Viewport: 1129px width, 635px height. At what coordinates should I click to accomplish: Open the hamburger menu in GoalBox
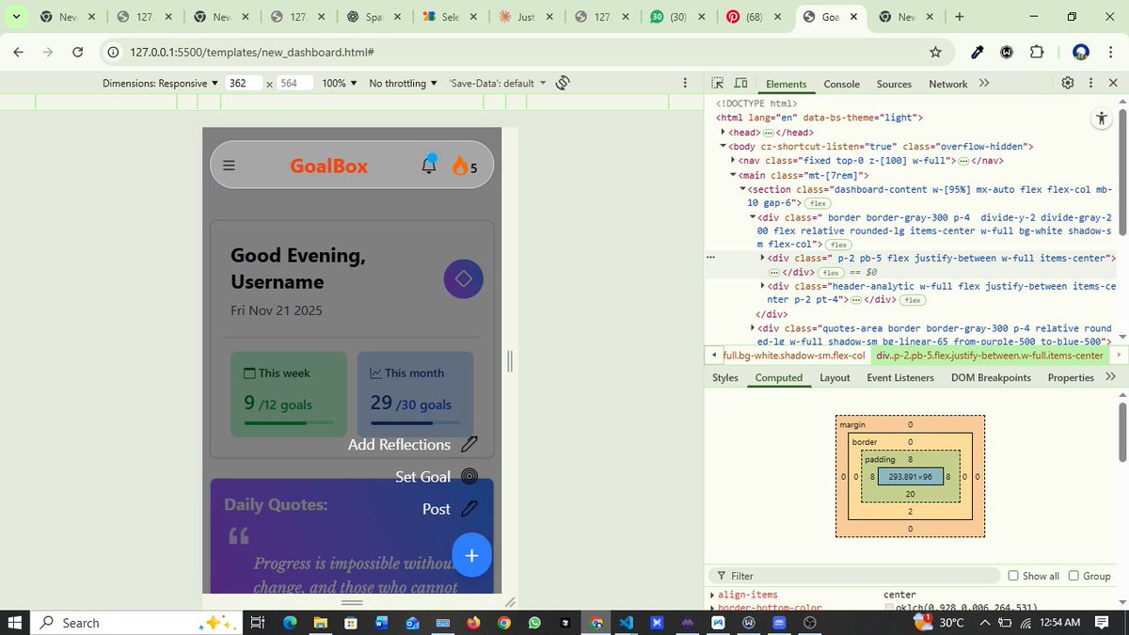(x=229, y=165)
